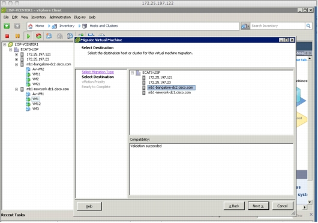Image resolution: width=318 pixels, height=223 pixels.
Task: Click the Inventory icon in the breadcrumb
Action: pyautogui.click(x=54, y=26)
